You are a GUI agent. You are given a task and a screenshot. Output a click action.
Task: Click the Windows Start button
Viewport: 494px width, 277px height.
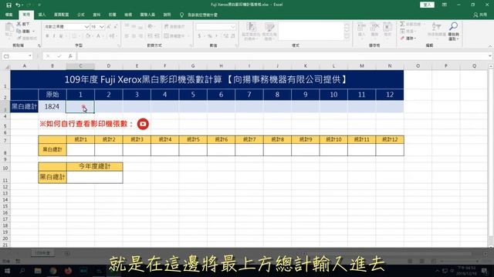(7, 271)
